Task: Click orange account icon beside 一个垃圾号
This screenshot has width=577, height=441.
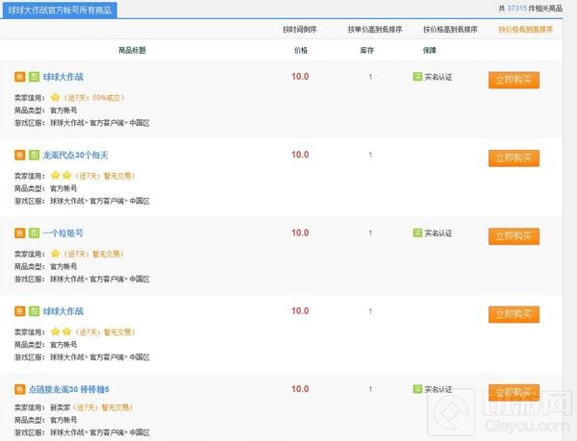Action: [x=19, y=233]
